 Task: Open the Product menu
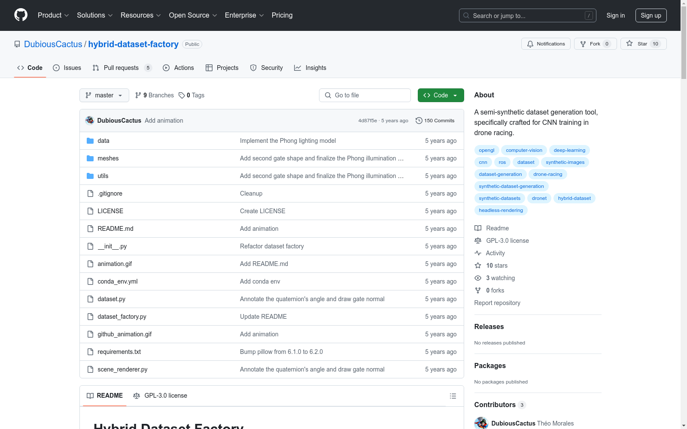53,15
